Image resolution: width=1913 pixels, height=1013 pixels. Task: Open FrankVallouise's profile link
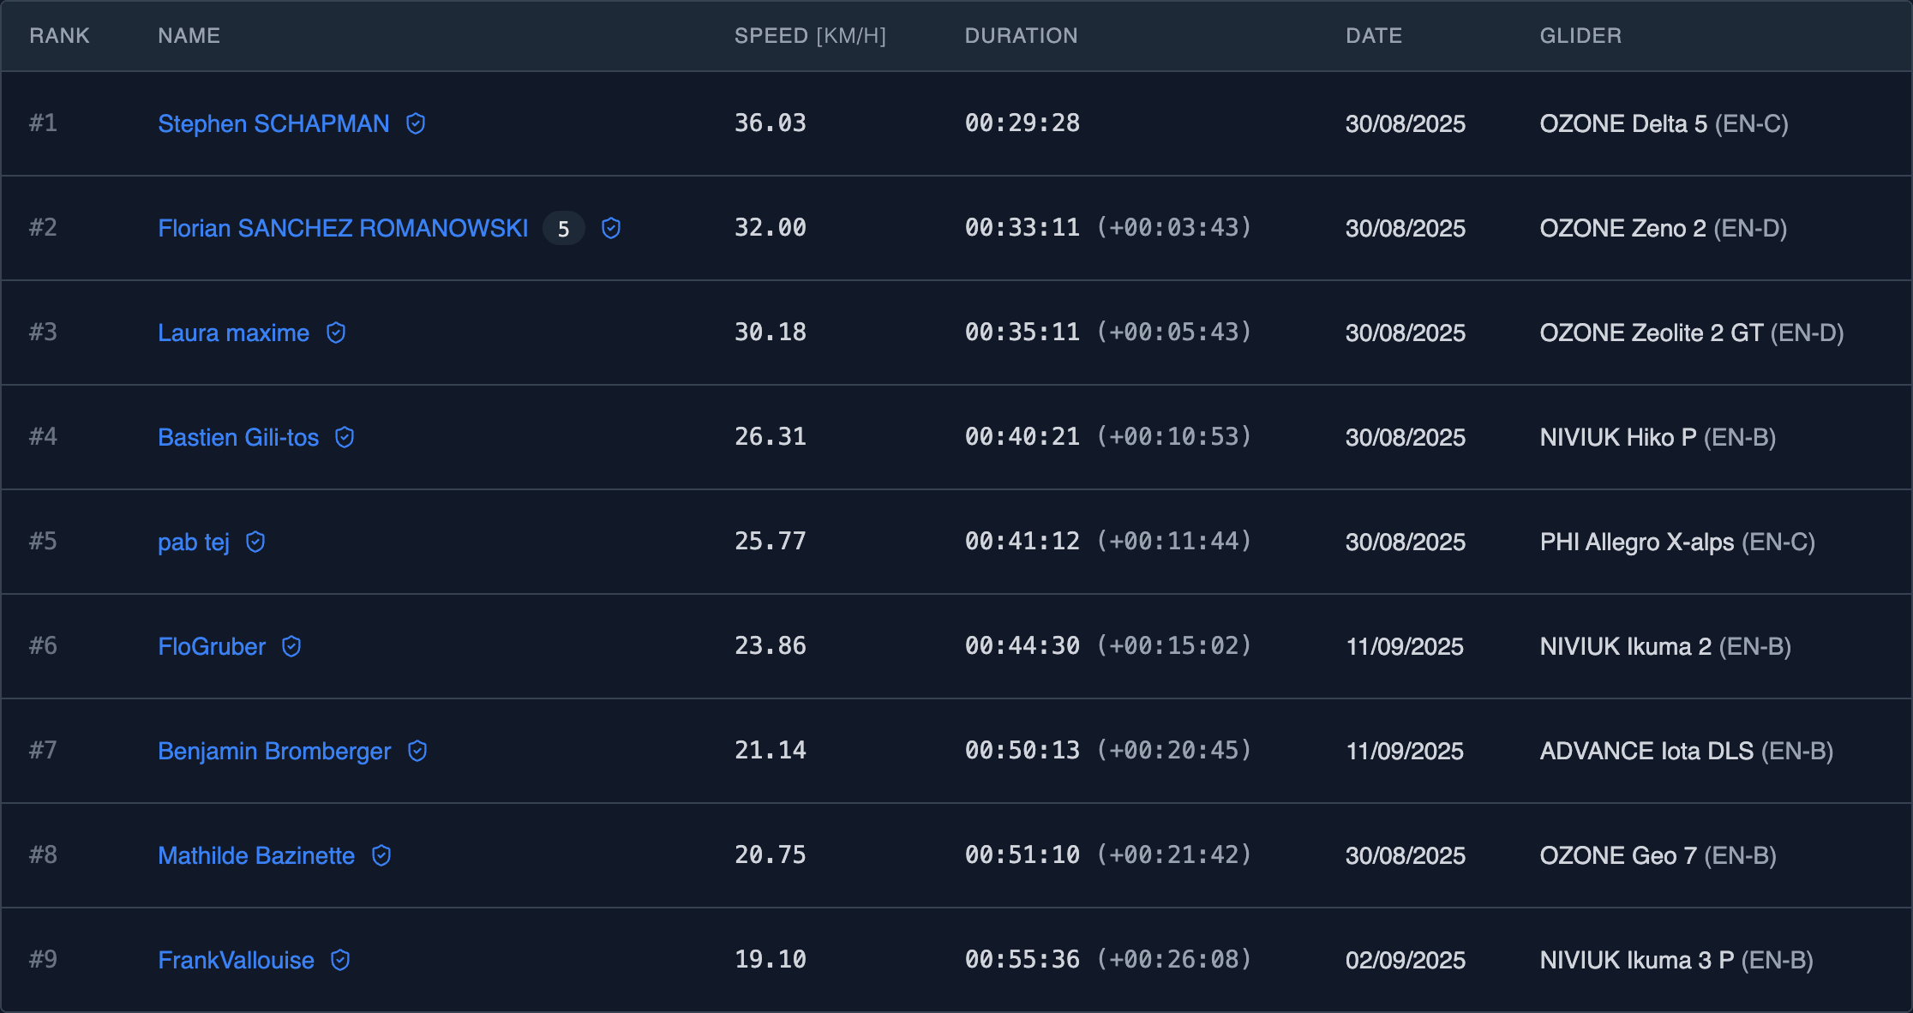click(236, 960)
